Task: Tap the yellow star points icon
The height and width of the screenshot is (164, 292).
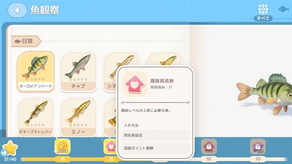Action: click(x=11, y=148)
